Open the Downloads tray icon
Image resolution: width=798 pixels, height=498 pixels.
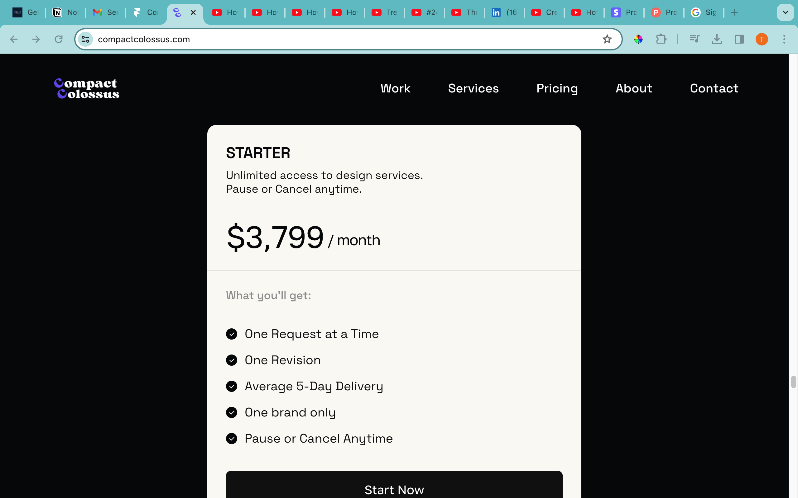click(717, 39)
